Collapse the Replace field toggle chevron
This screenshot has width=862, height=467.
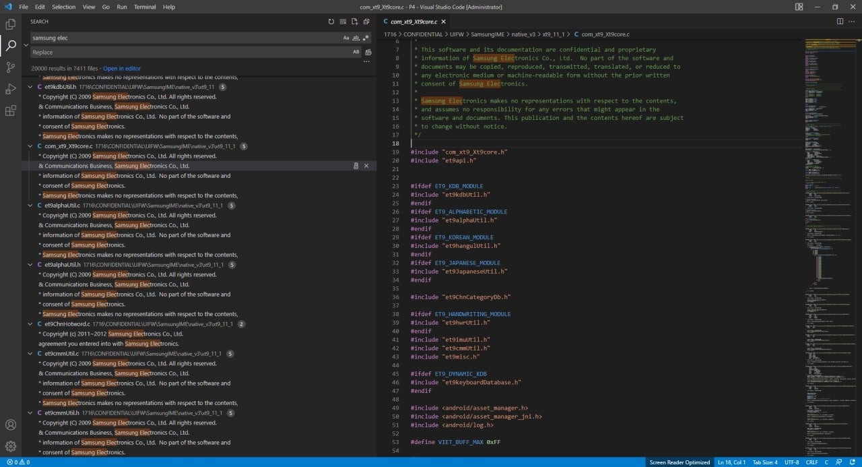click(26, 45)
